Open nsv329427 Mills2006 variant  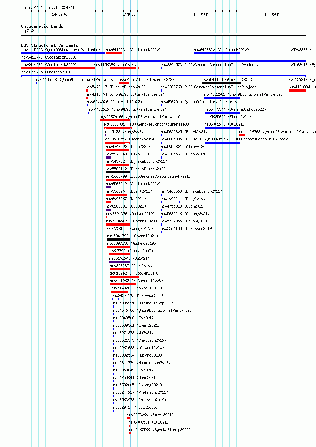tap(135, 407)
